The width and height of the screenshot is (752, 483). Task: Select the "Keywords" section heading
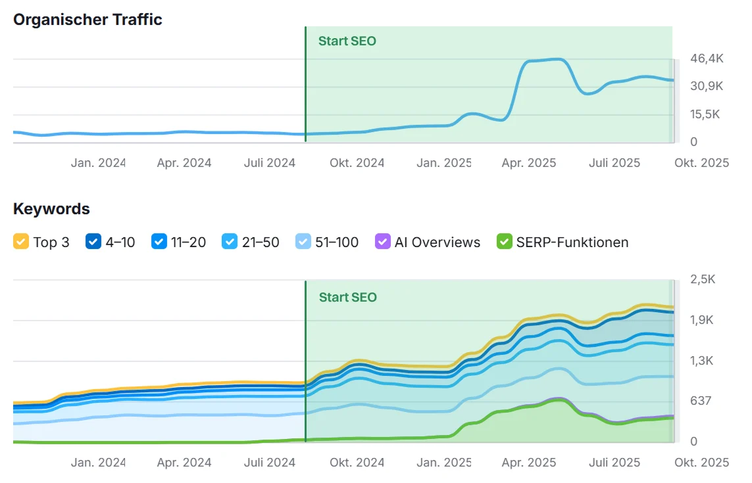(x=51, y=208)
